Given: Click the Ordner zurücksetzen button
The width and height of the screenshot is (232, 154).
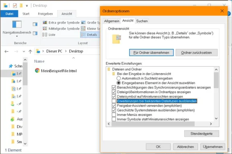Looking at the screenshot, I should coord(196,53).
